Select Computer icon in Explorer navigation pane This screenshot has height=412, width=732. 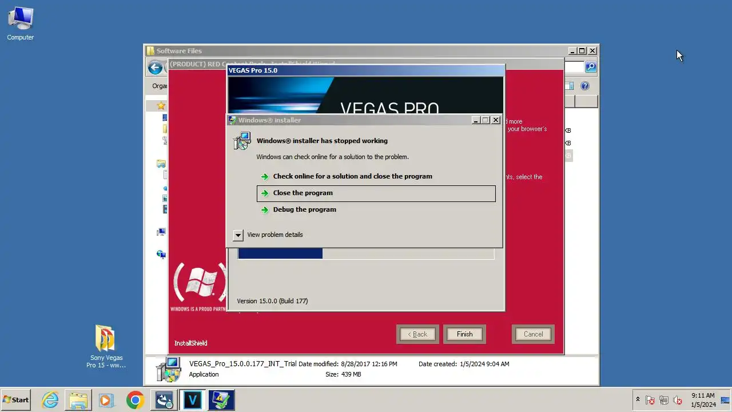pyautogui.click(x=161, y=232)
